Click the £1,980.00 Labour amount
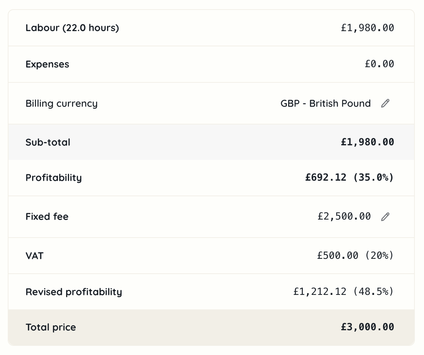The height and width of the screenshot is (355, 424). [367, 28]
